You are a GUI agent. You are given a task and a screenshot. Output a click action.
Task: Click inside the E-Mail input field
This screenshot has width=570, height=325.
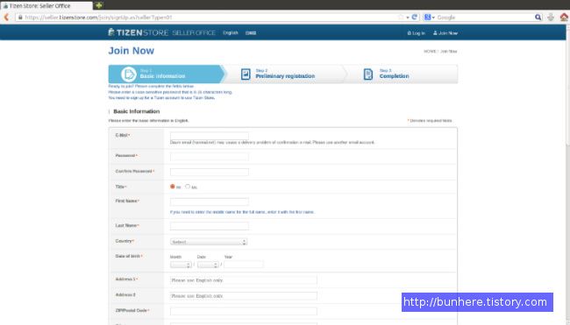click(x=210, y=136)
